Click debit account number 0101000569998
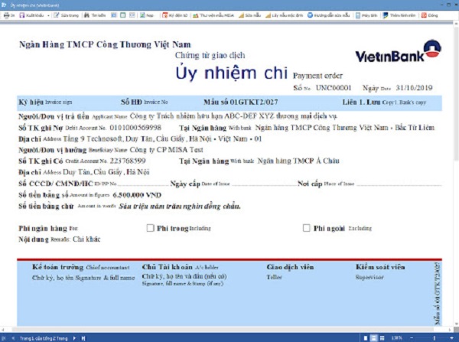459x342 pixels. (x=135, y=128)
